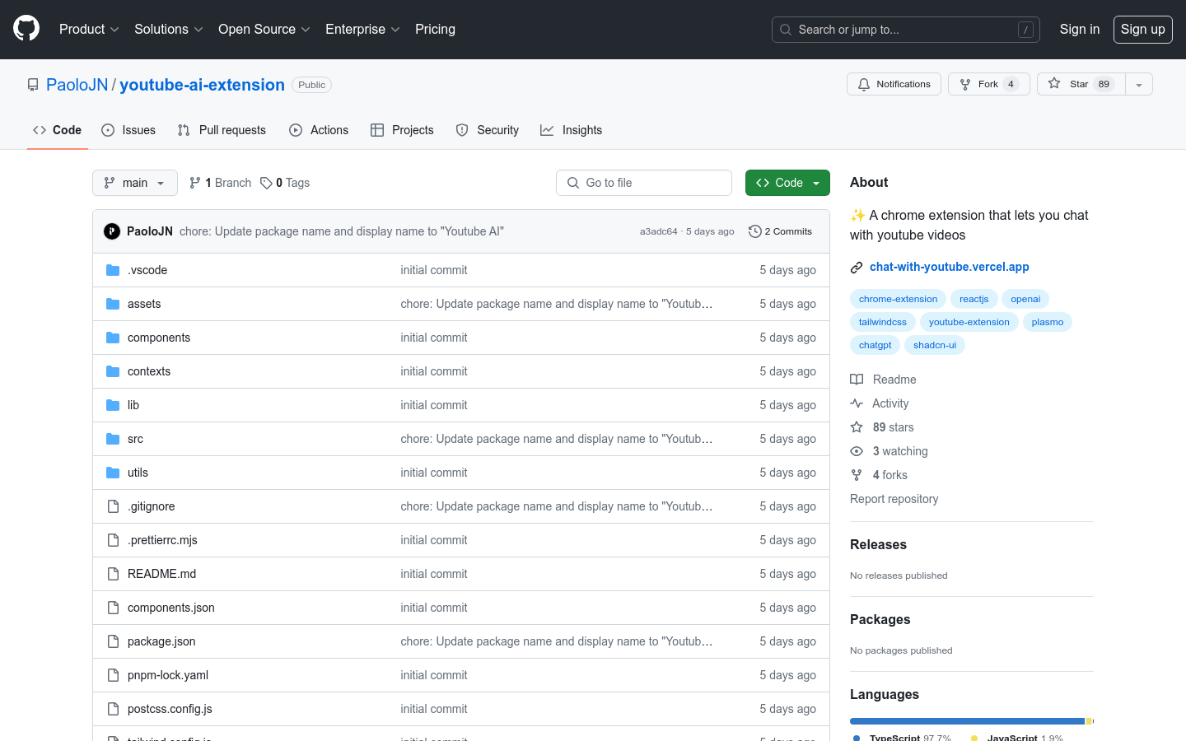1186x741 pixels.
Task: Click the Sign up button
Action: click(1143, 30)
